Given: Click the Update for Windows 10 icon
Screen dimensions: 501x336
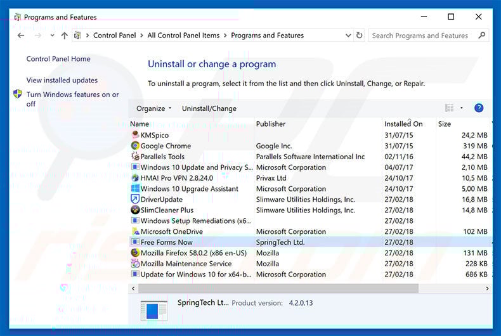Looking at the screenshot, I should pyautogui.click(x=135, y=274).
